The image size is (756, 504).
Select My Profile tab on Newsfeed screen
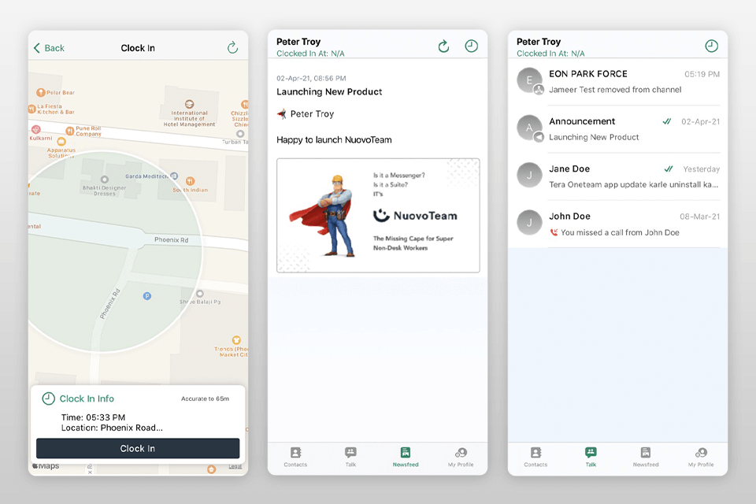(x=461, y=456)
